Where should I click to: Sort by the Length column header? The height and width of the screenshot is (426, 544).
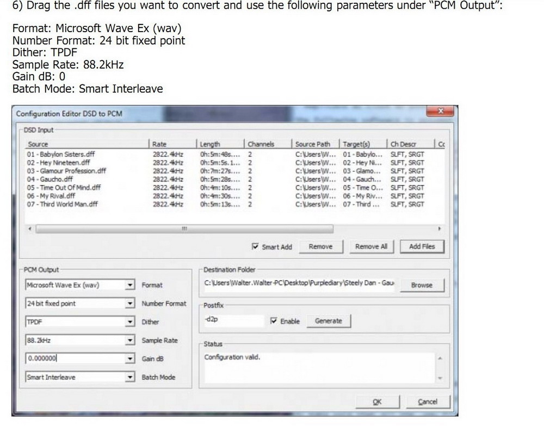tap(221, 144)
